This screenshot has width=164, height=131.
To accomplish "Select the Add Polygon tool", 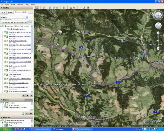I will coord(51,7).
